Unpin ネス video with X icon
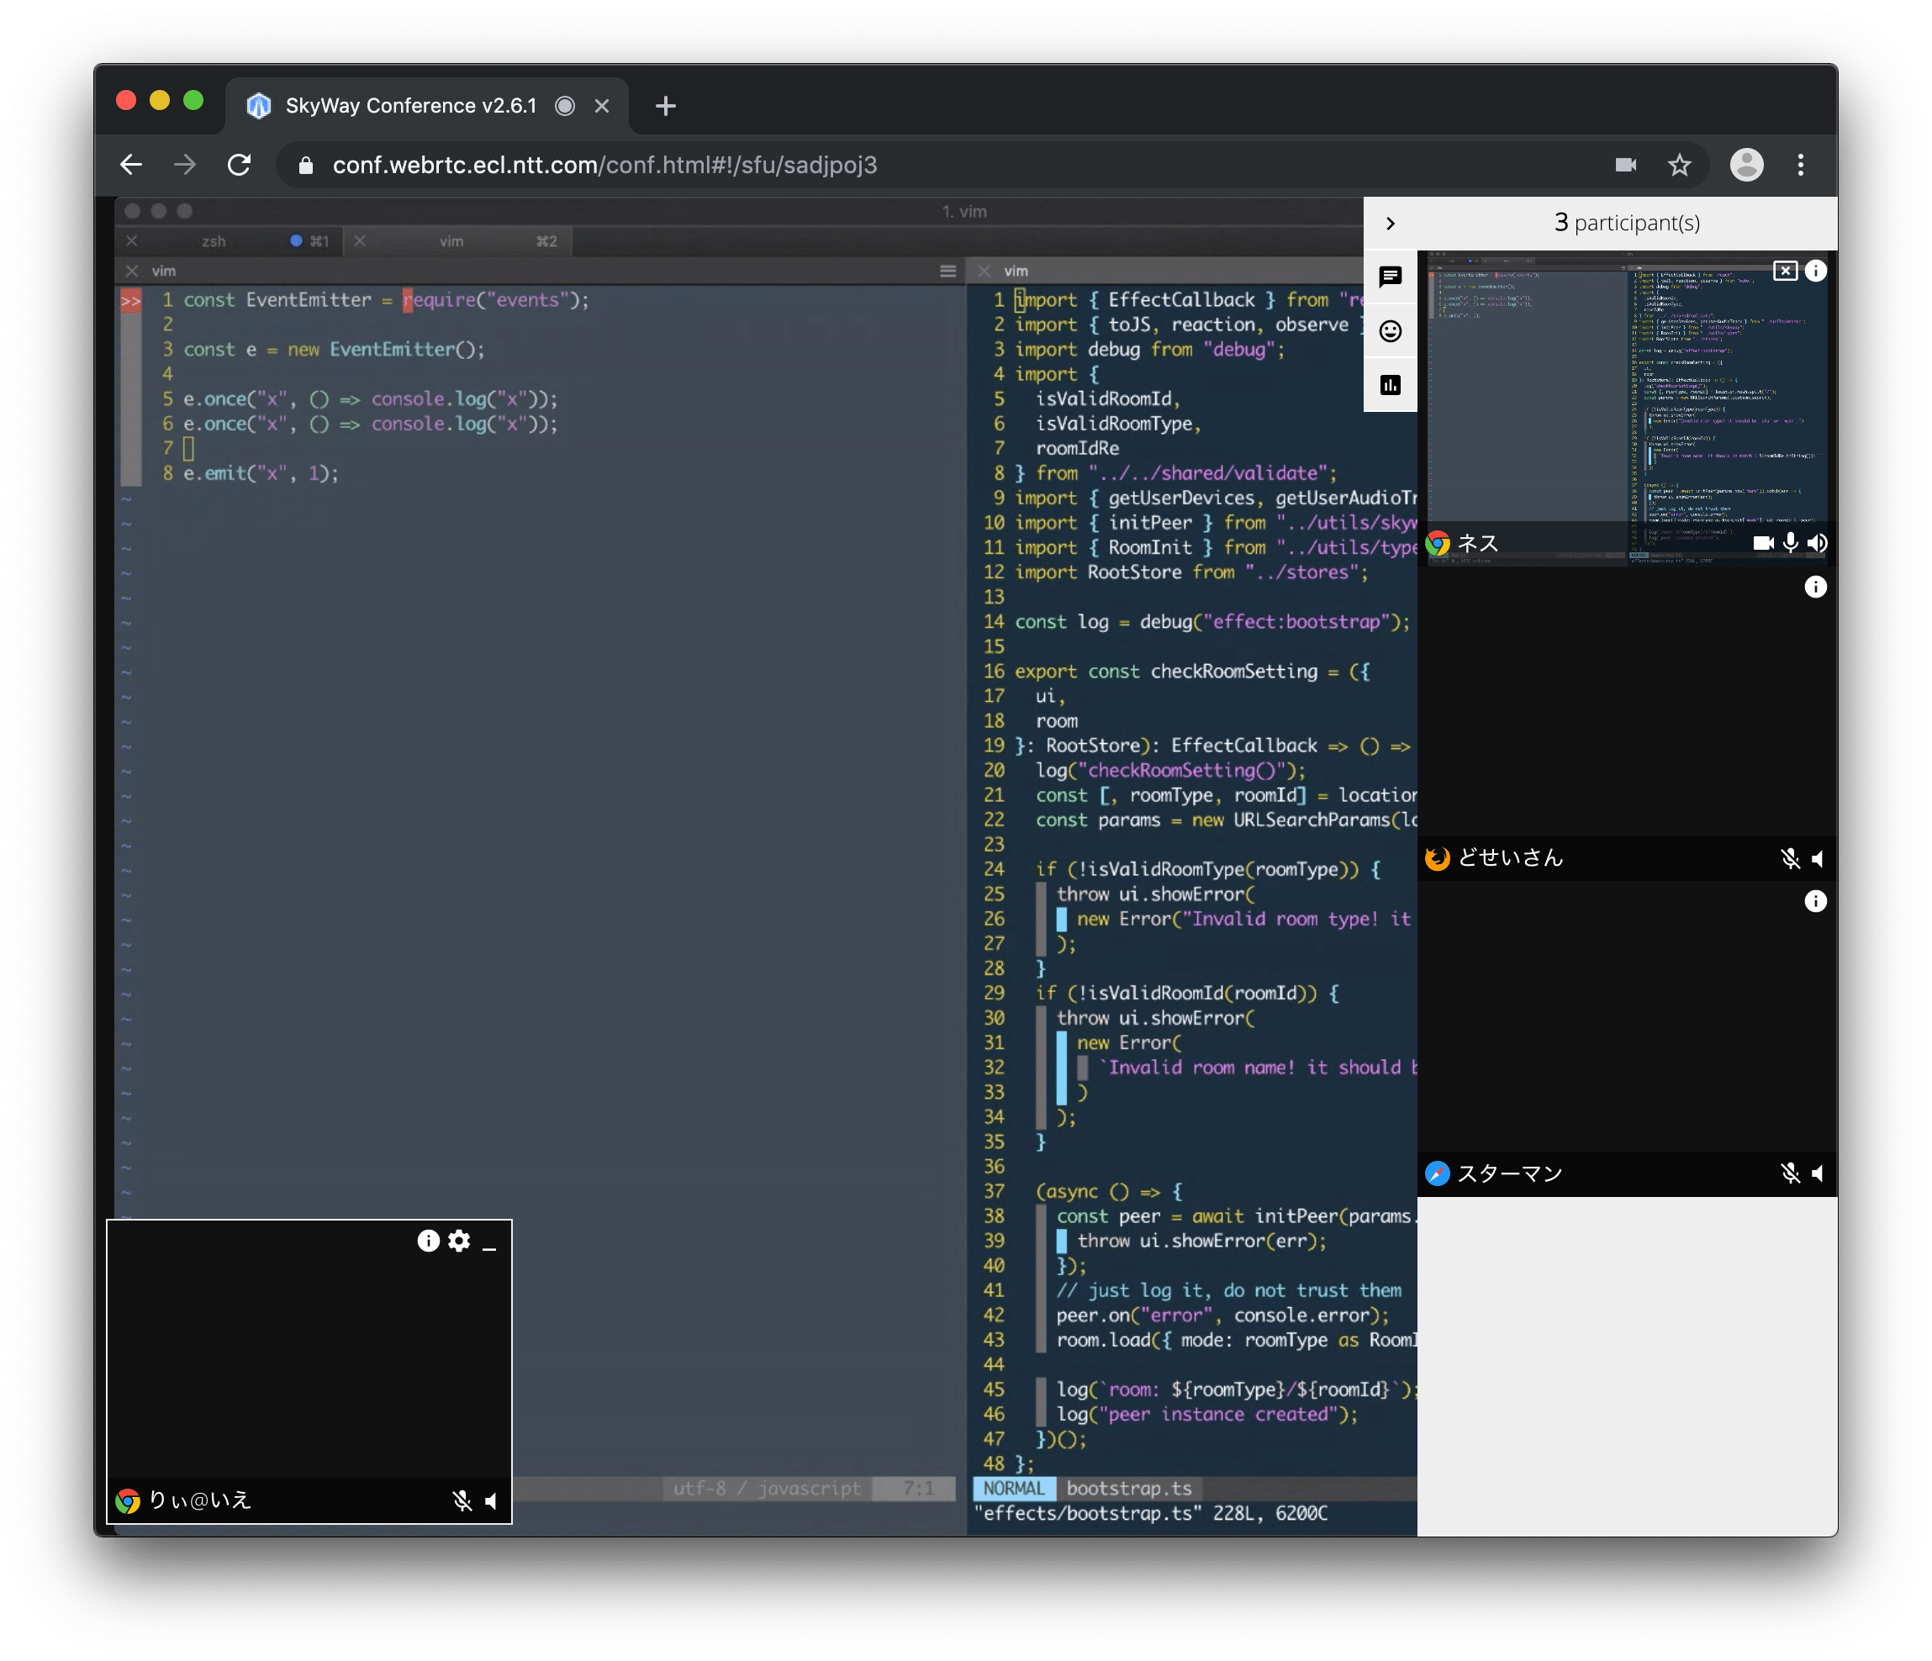Image resolution: width=1932 pixels, height=1661 pixels. click(1785, 272)
